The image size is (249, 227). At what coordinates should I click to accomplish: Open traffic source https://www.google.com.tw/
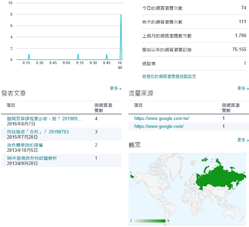pyautogui.click(x=162, y=118)
